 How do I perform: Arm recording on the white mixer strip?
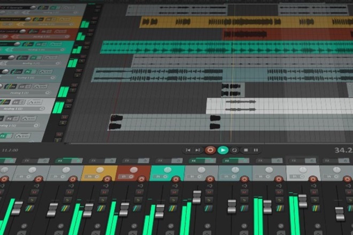point(313,179)
